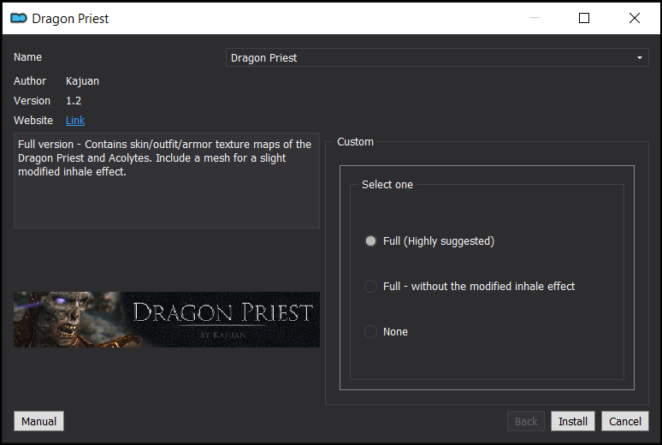Click the Install button
The image size is (662, 445).
[x=572, y=421]
